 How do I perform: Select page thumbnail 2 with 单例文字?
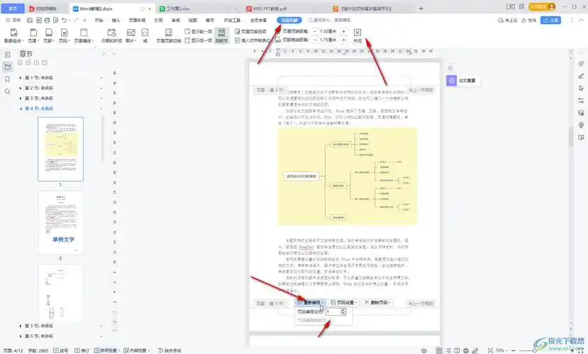pyautogui.click(x=60, y=222)
